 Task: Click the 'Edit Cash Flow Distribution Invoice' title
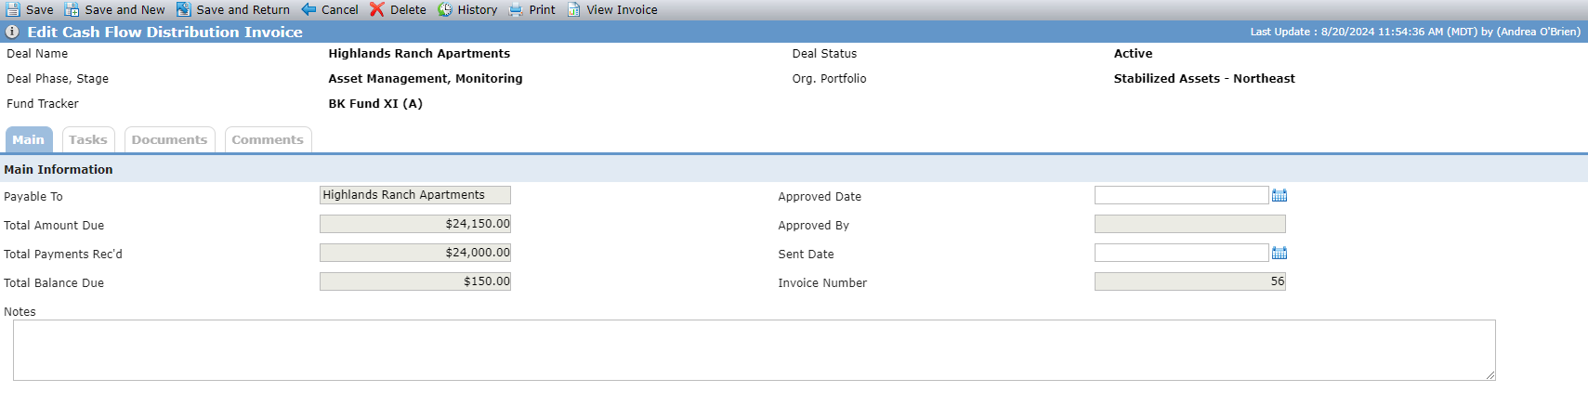[165, 32]
